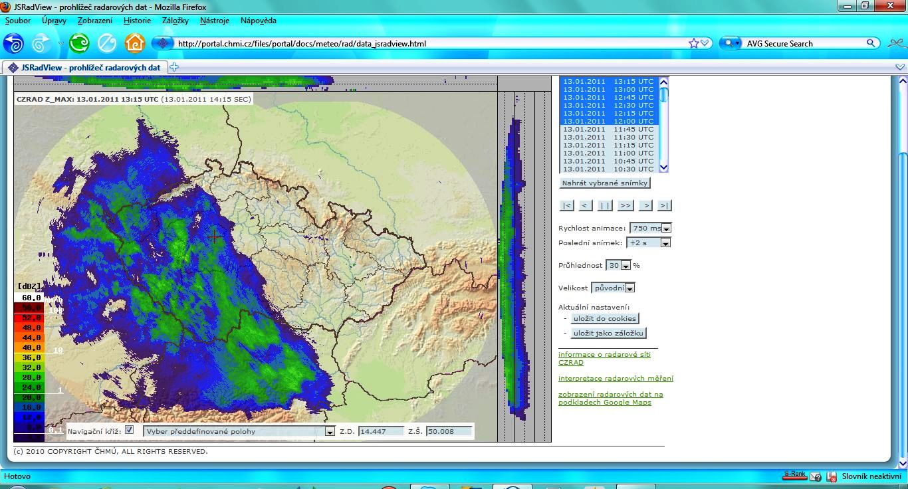The image size is (908, 489).
Task: Go to the orange Home icon
Action: (x=135, y=44)
